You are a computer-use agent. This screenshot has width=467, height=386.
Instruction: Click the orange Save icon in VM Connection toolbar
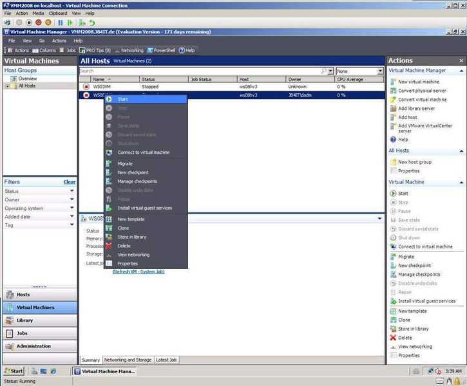48,23
